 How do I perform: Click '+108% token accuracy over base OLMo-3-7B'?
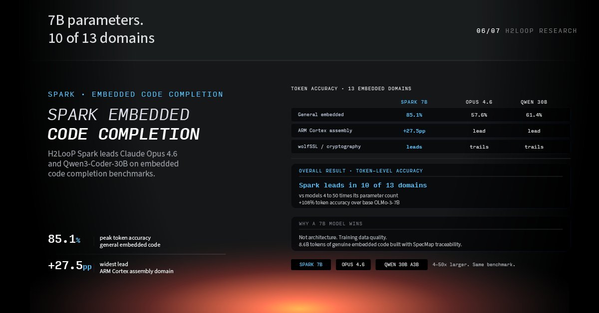[x=349, y=202]
